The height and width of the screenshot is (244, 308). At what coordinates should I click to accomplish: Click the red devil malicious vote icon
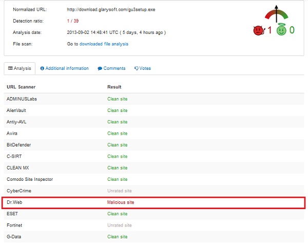click(258, 31)
